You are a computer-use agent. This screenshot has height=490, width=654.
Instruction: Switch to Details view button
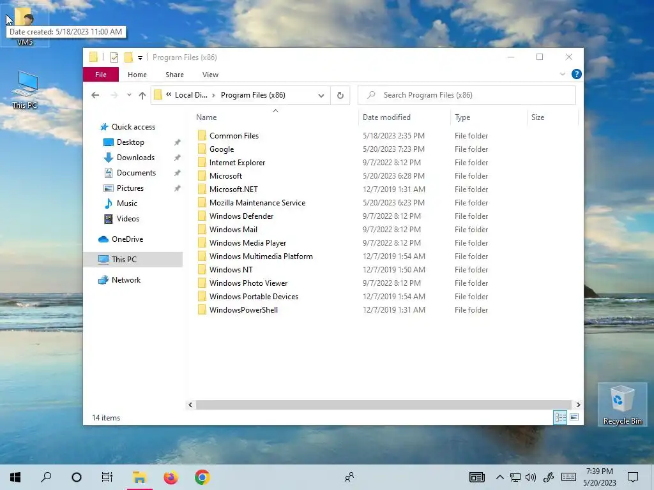tap(560, 417)
